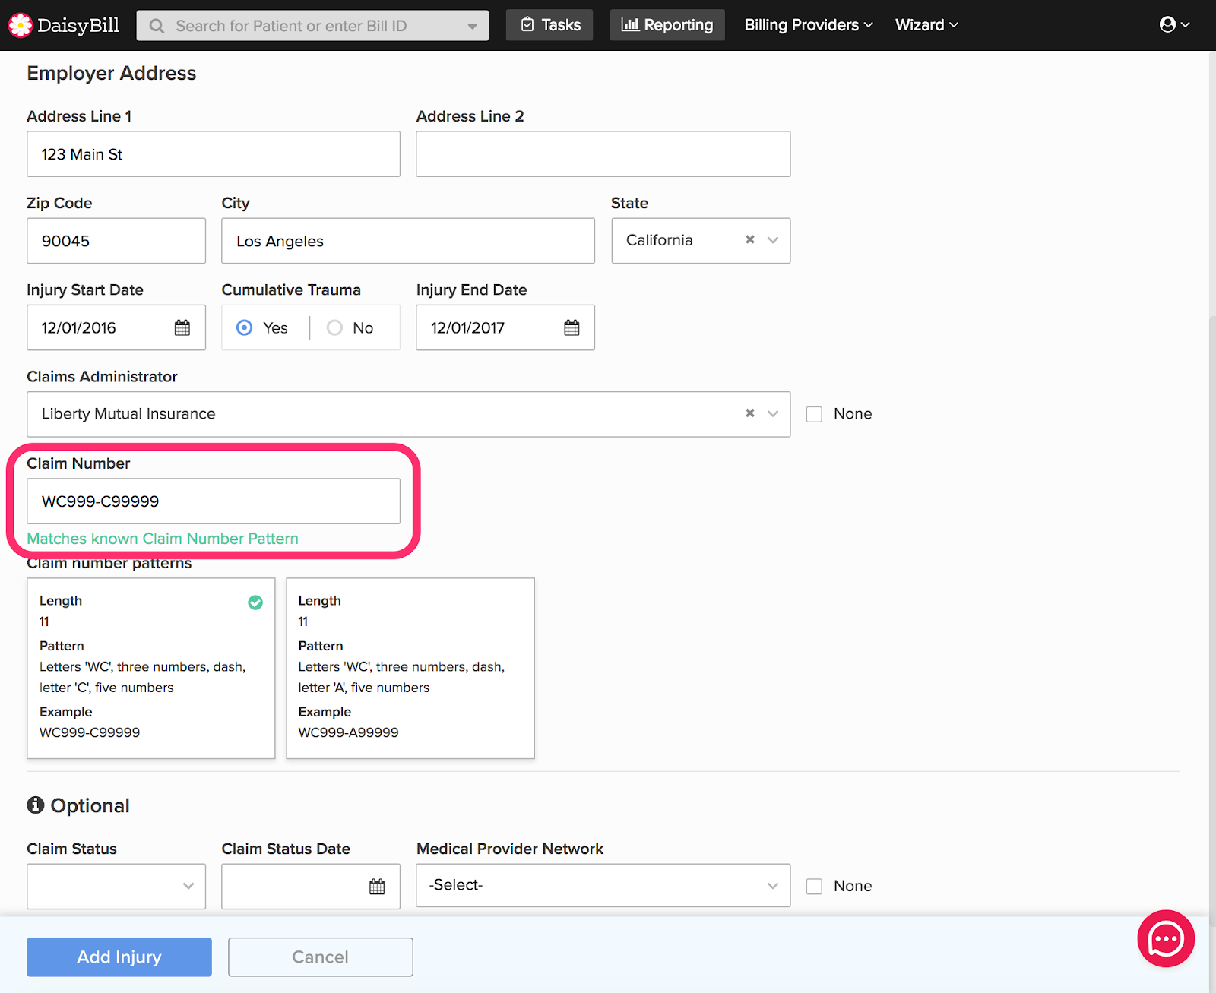
Task: Open the Billing Providers menu
Action: (809, 25)
